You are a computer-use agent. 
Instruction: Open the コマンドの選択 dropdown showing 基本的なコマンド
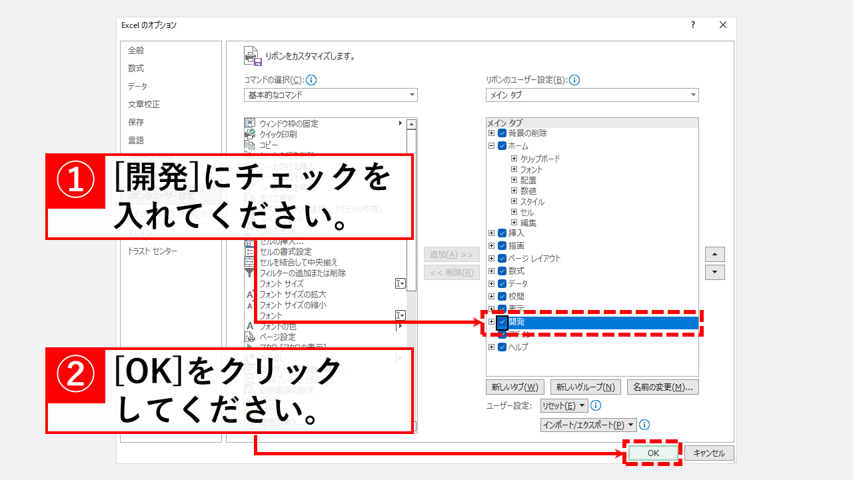[331, 95]
